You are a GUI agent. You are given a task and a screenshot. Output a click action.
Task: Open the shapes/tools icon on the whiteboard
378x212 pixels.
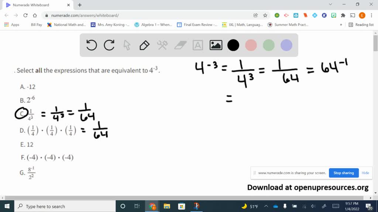(162, 45)
